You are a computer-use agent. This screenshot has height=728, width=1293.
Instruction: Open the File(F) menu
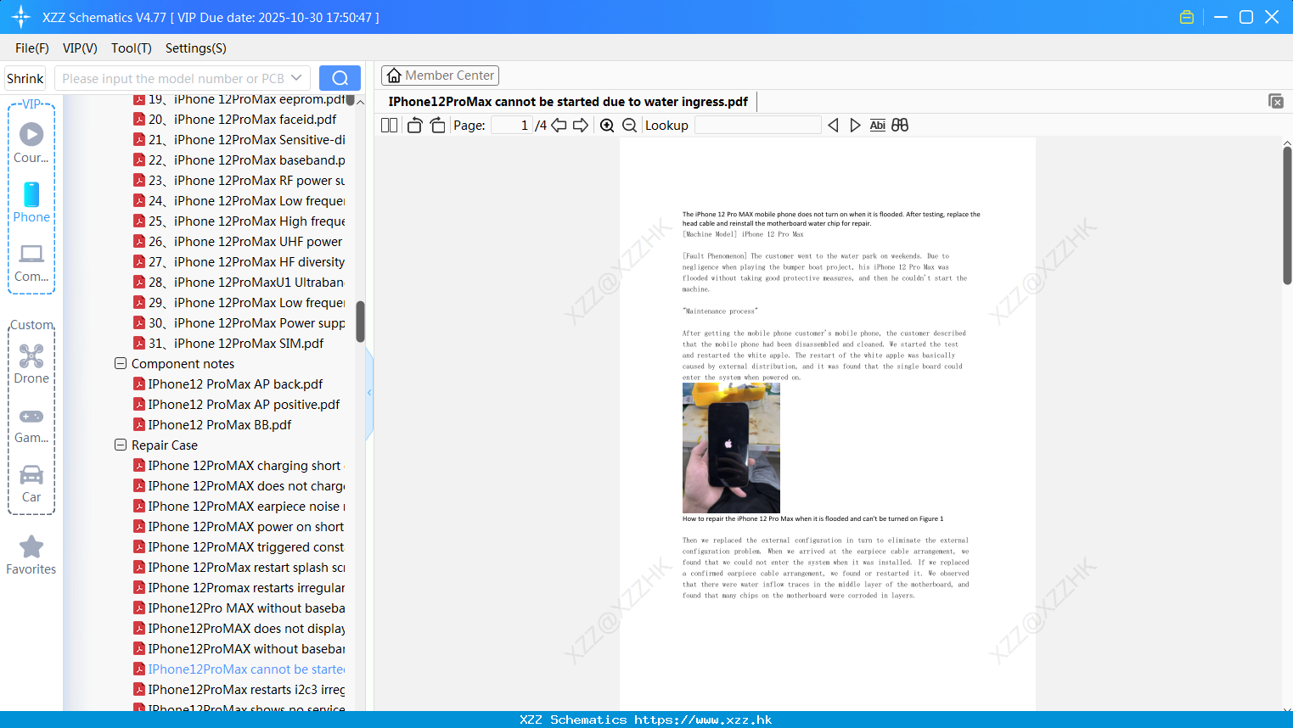point(32,48)
